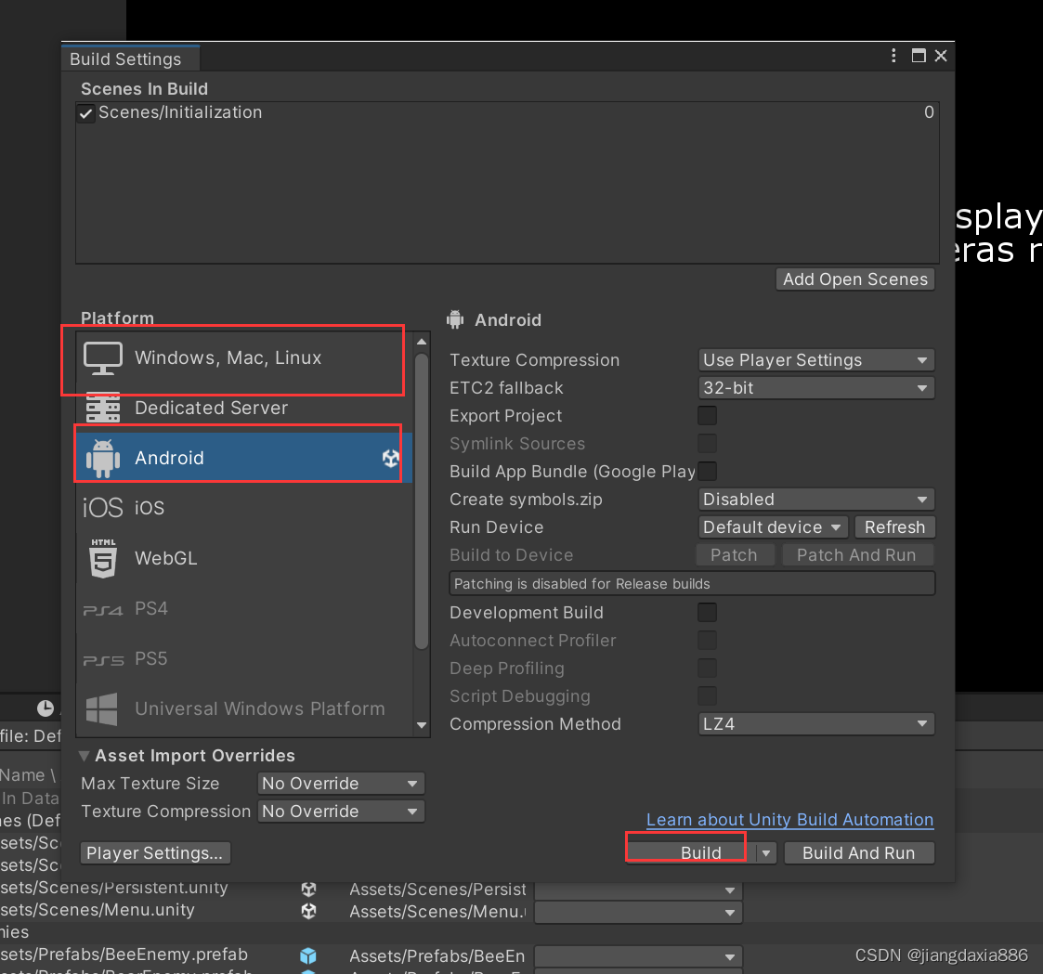Enable the Development Build checkbox
This screenshot has width=1043, height=974.
click(x=707, y=612)
